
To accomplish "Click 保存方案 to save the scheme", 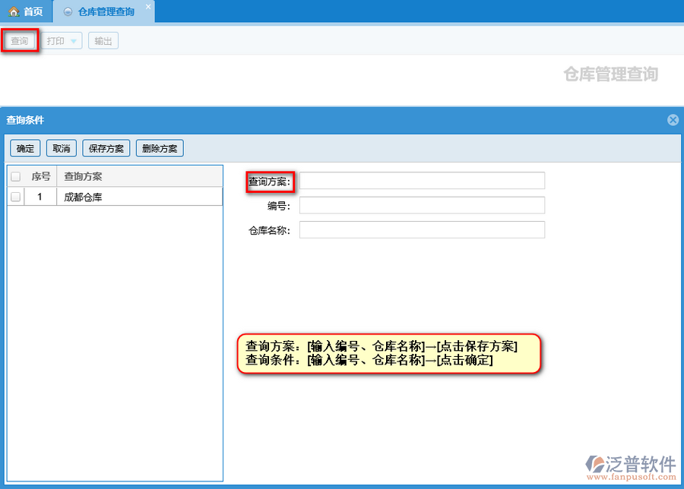I will click(106, 148).
